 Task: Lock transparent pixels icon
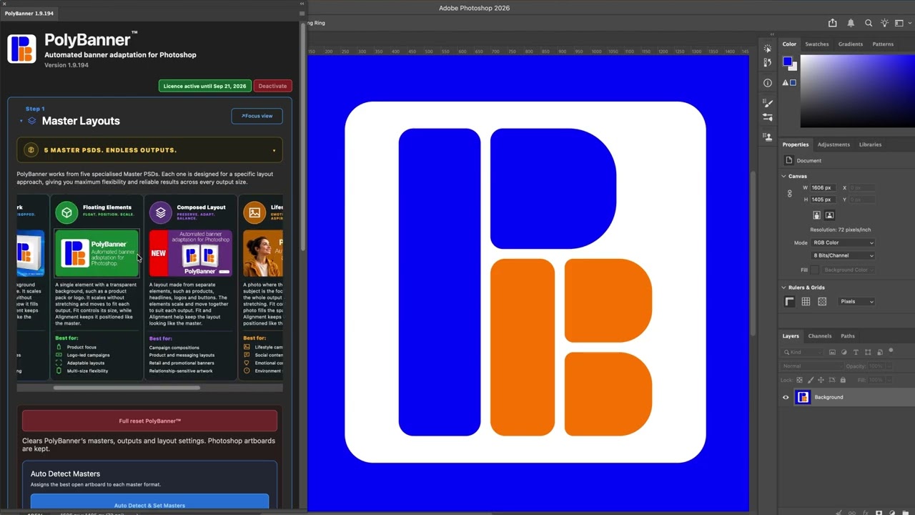click(799, 380)
